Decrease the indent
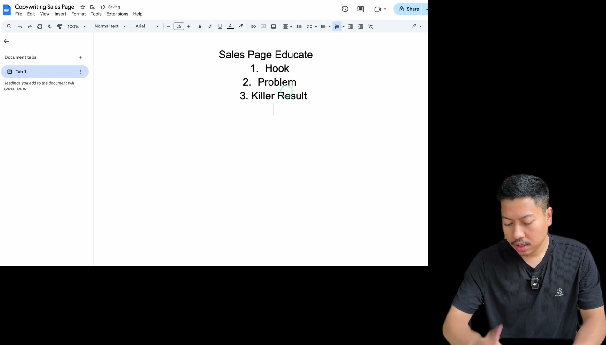Viewport: 606px width, 345px height. pyautogui.click(x=351, y=26)
